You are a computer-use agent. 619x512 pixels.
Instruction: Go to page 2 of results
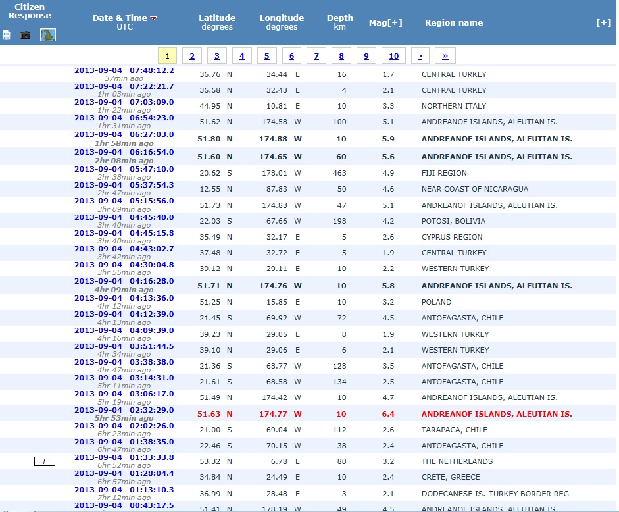pos(192,56)
